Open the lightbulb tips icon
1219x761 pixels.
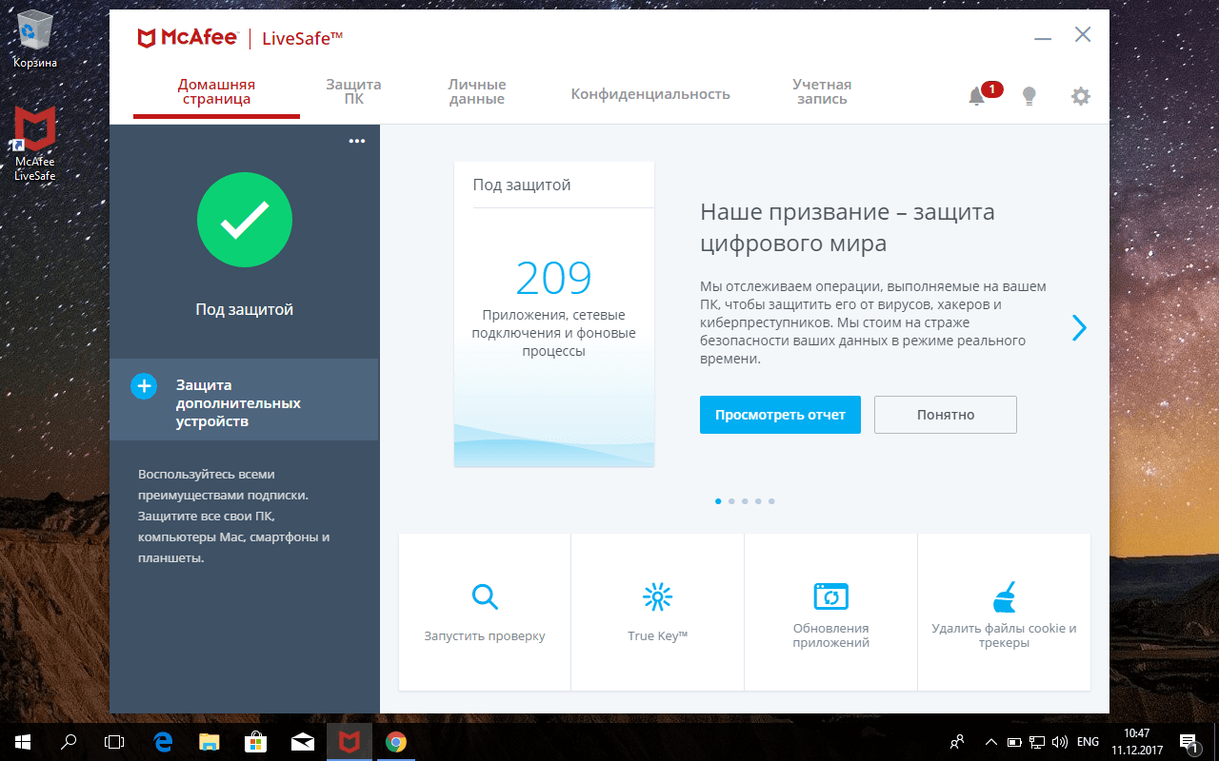tap(1029, 96)
